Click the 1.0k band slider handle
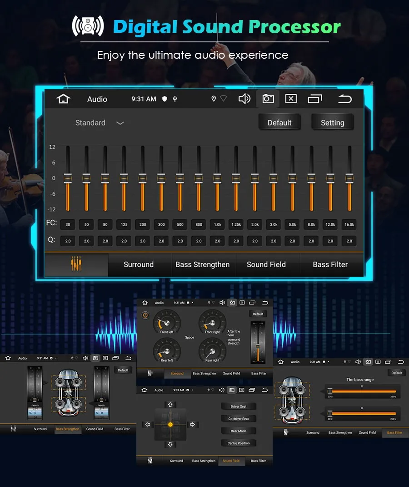 (x=217, y=178)
